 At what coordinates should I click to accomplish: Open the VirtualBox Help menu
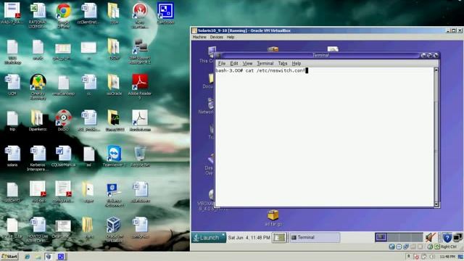[231, 37]
